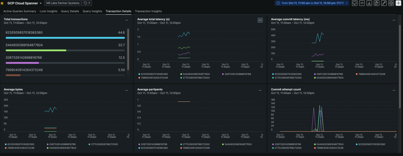Click the 6235505657018383360 bar in Total transactions
The width and height of the screenshot is (403, 156).
(65, 38)
